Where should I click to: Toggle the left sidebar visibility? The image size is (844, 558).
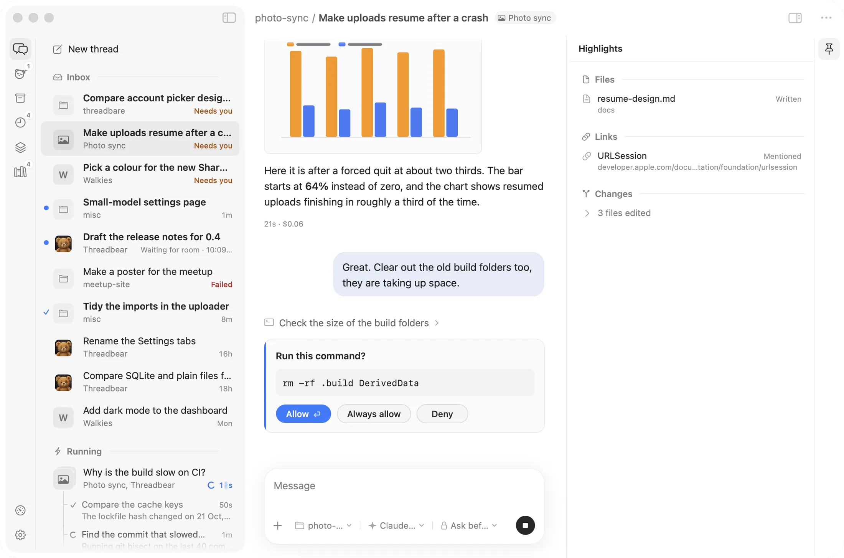pyautogui.click(x=229, y=18)
